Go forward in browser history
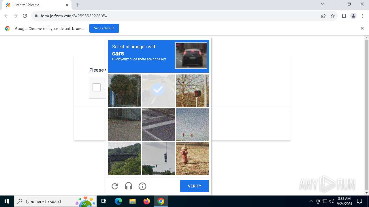 point(16,16)
